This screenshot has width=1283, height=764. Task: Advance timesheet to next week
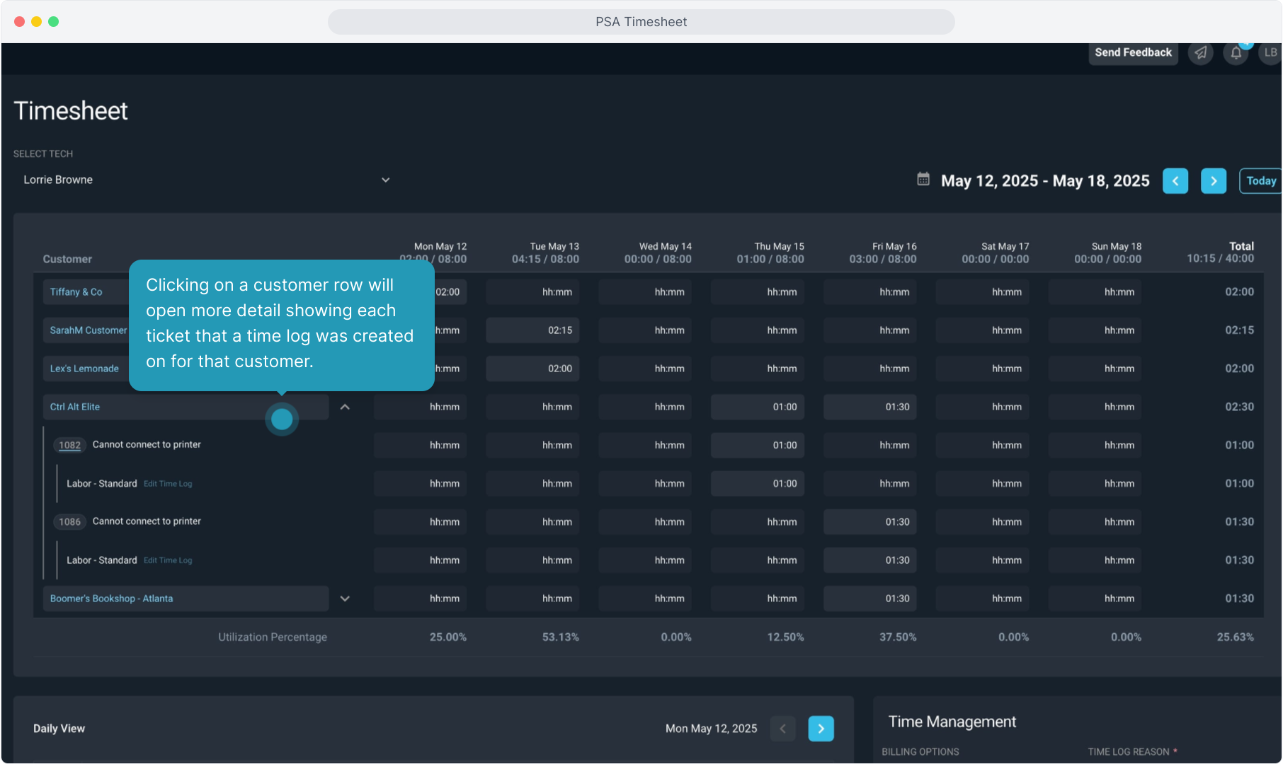[x=1214, y=181]
